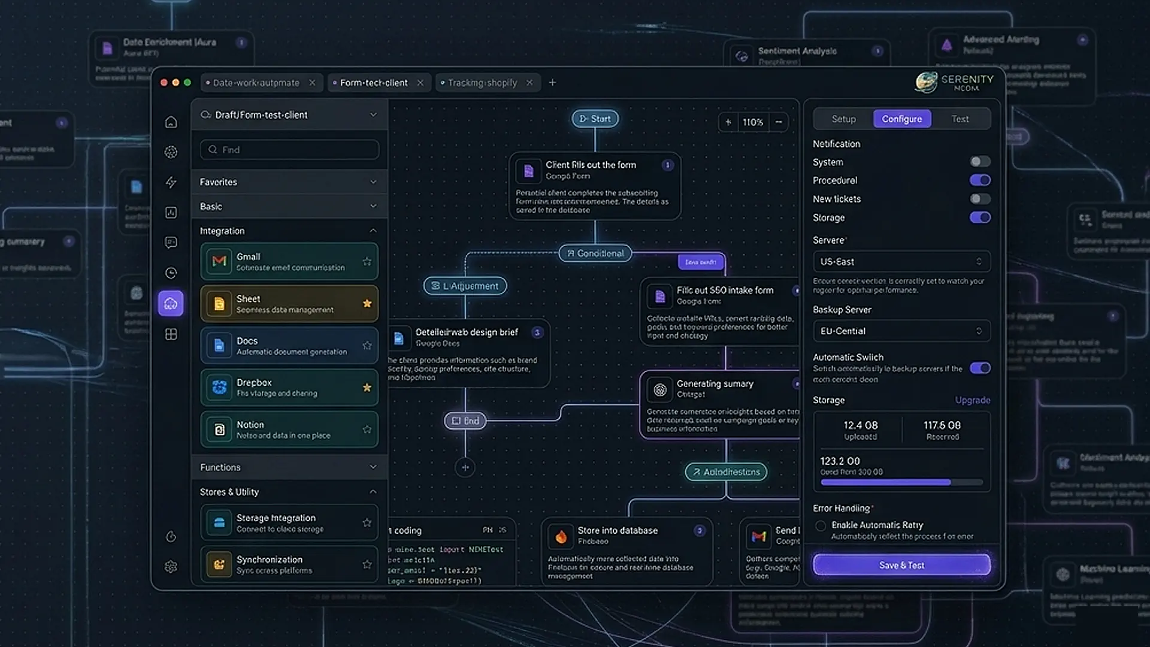Select the Sheet integration icon
1150x647 pixels.
point(218,303)
